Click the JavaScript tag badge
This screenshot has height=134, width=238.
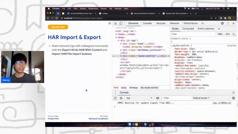(58, 27)
